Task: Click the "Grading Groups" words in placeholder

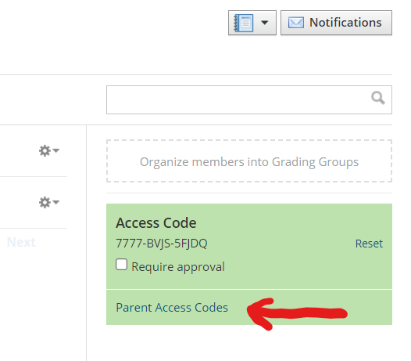Action: (x=315, y=162)
